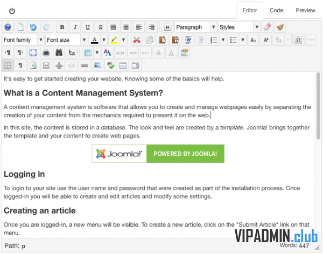The height and width of the screenshot is (254, 323).
Task: Undo the last edit
Action: coord(33,27)
